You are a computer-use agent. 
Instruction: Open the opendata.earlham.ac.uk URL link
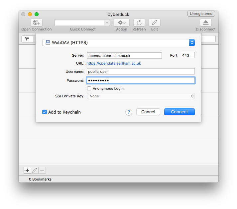pyautogui.click(x=113, y=63)
